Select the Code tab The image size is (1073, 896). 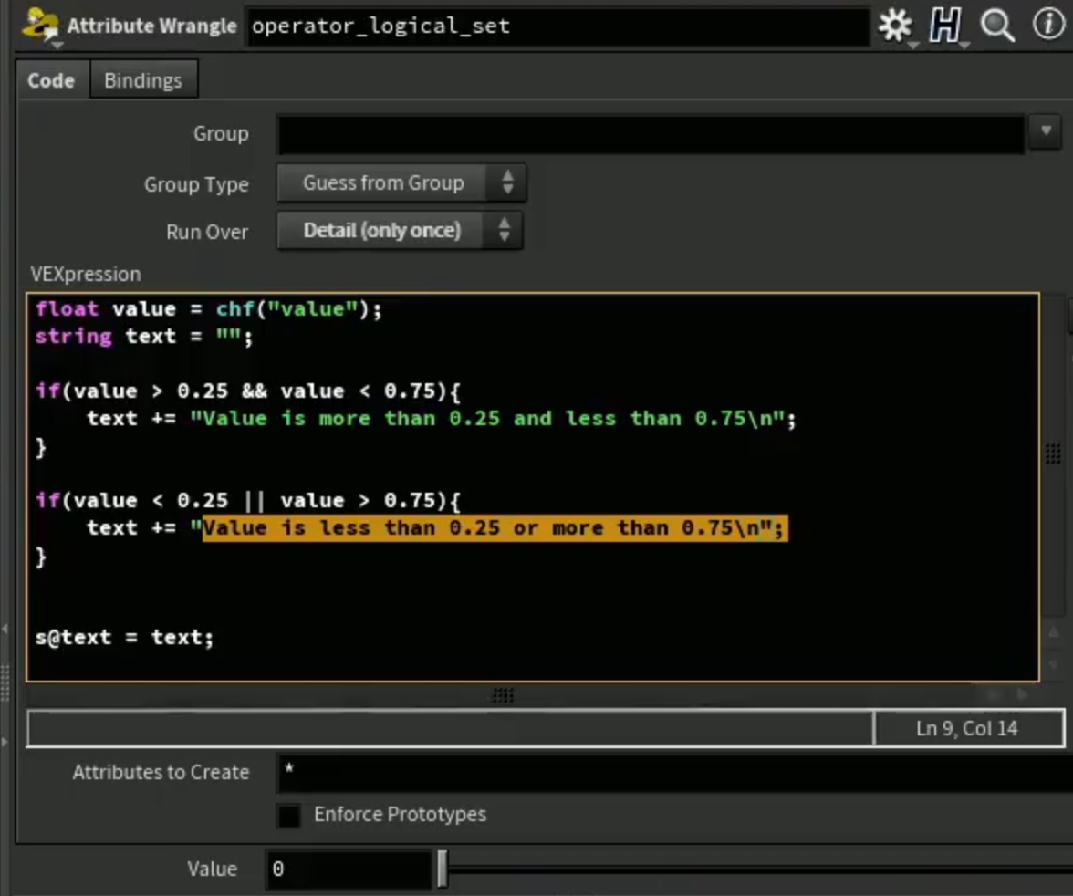(x=51, y=81)
